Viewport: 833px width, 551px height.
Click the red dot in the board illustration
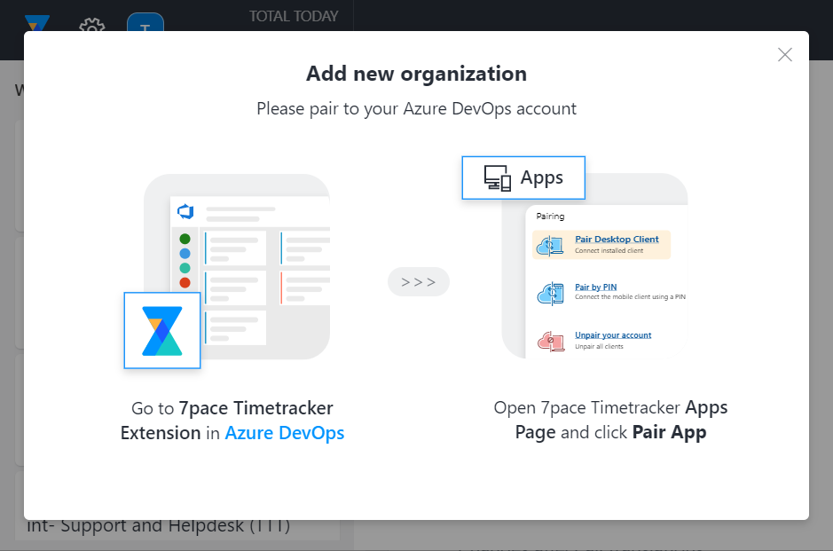[185, 283]
